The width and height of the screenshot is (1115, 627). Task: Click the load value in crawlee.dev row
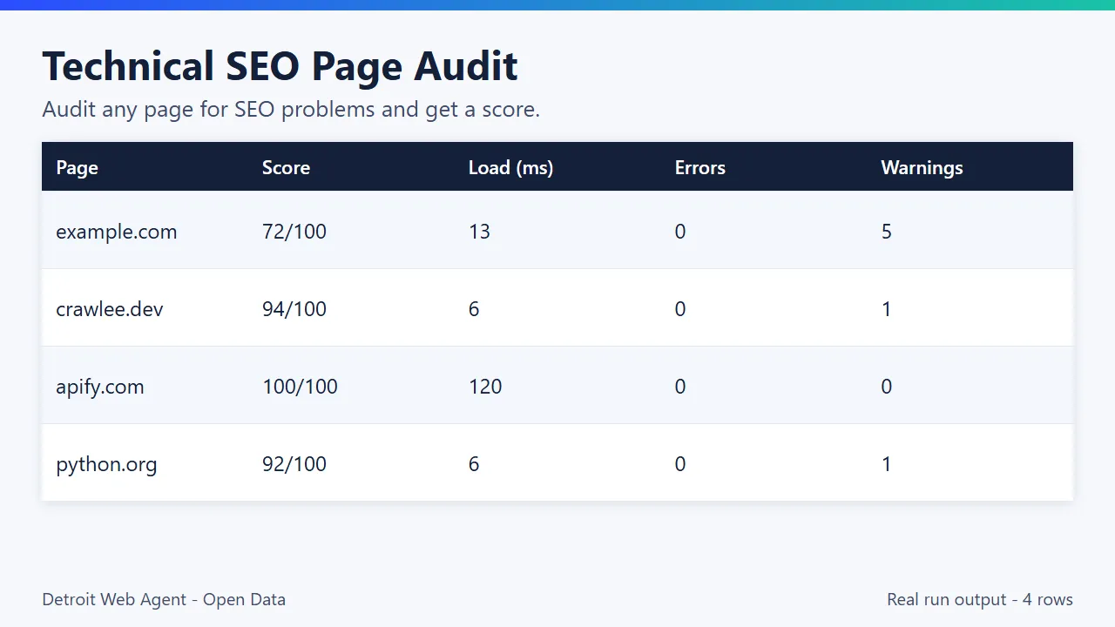474,309
